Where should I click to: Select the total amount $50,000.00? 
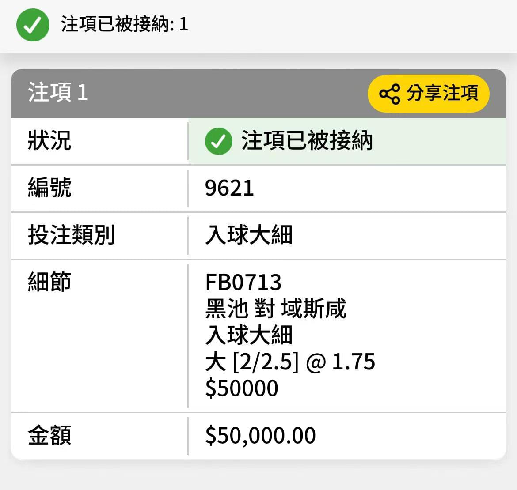pos(260,435)
